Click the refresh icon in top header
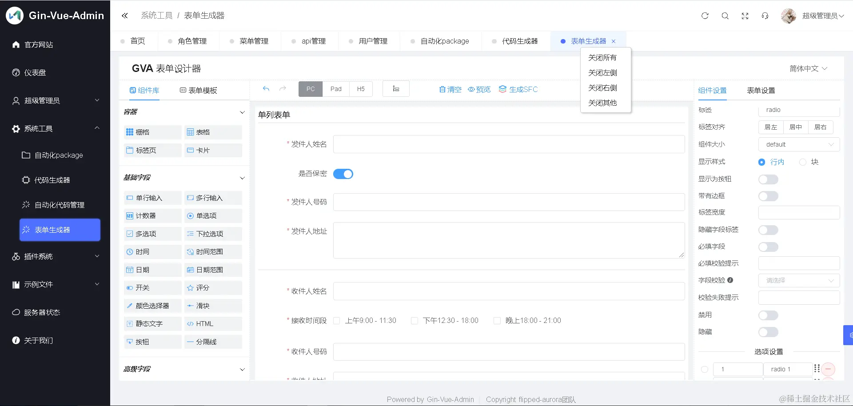The image size is (853, 406). point(705,16)
